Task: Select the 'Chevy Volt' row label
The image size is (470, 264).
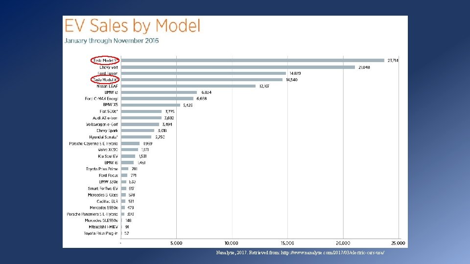Action: tap(109, 67)
